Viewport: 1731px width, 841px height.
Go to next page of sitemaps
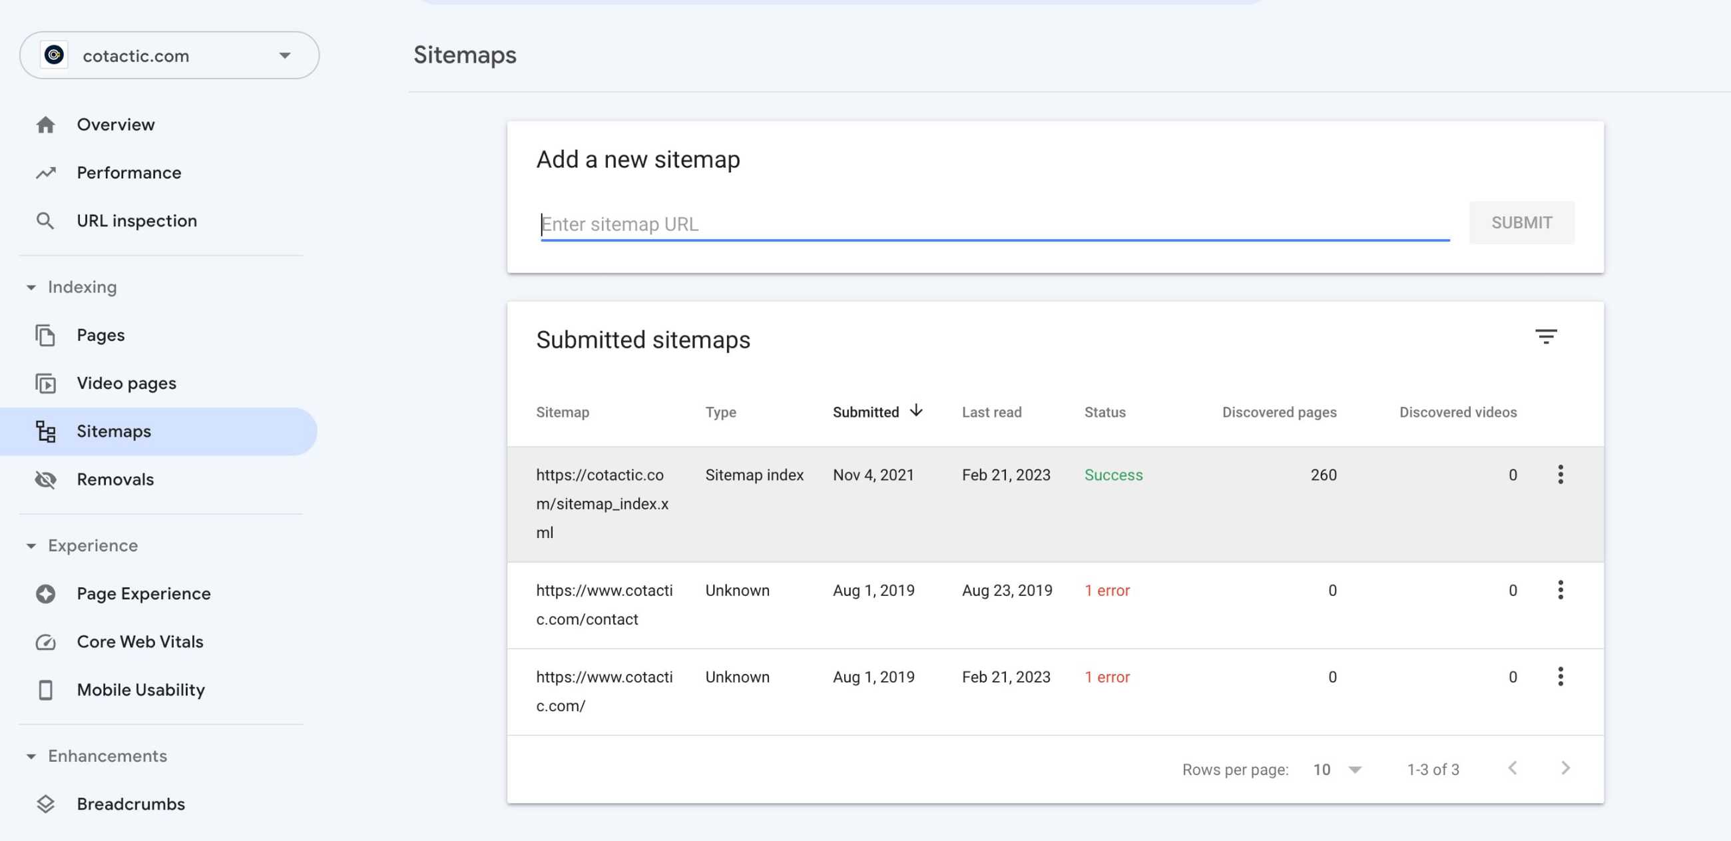click(1566, 768)
